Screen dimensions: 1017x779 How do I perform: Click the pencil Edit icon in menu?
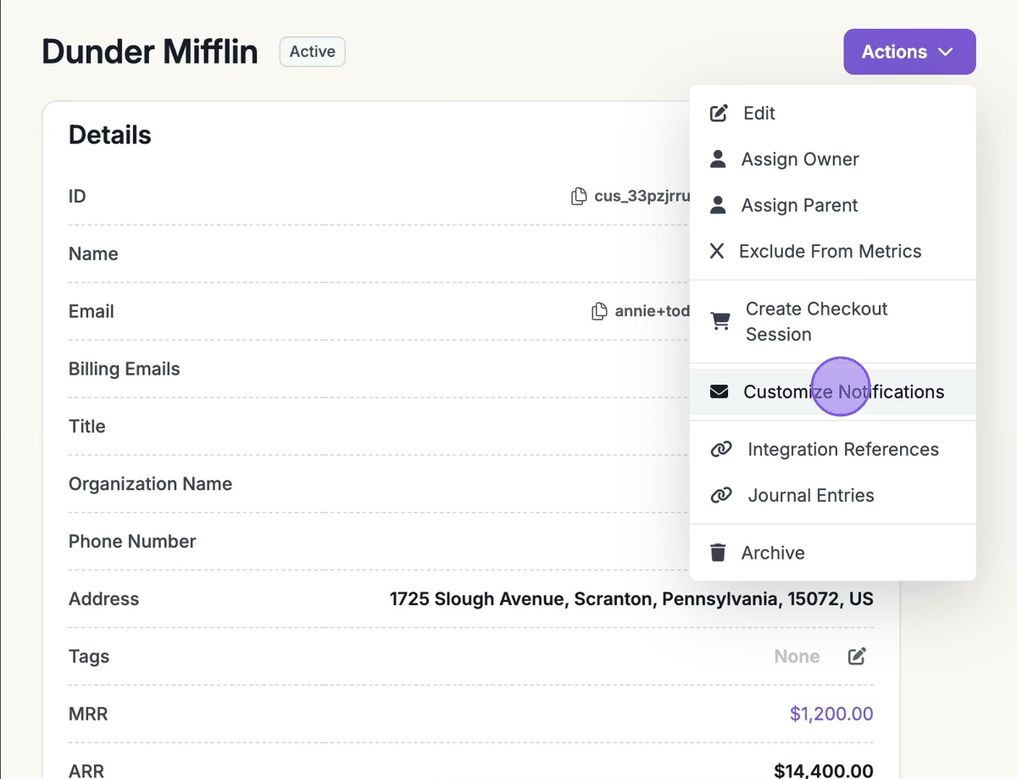(719, 113)
